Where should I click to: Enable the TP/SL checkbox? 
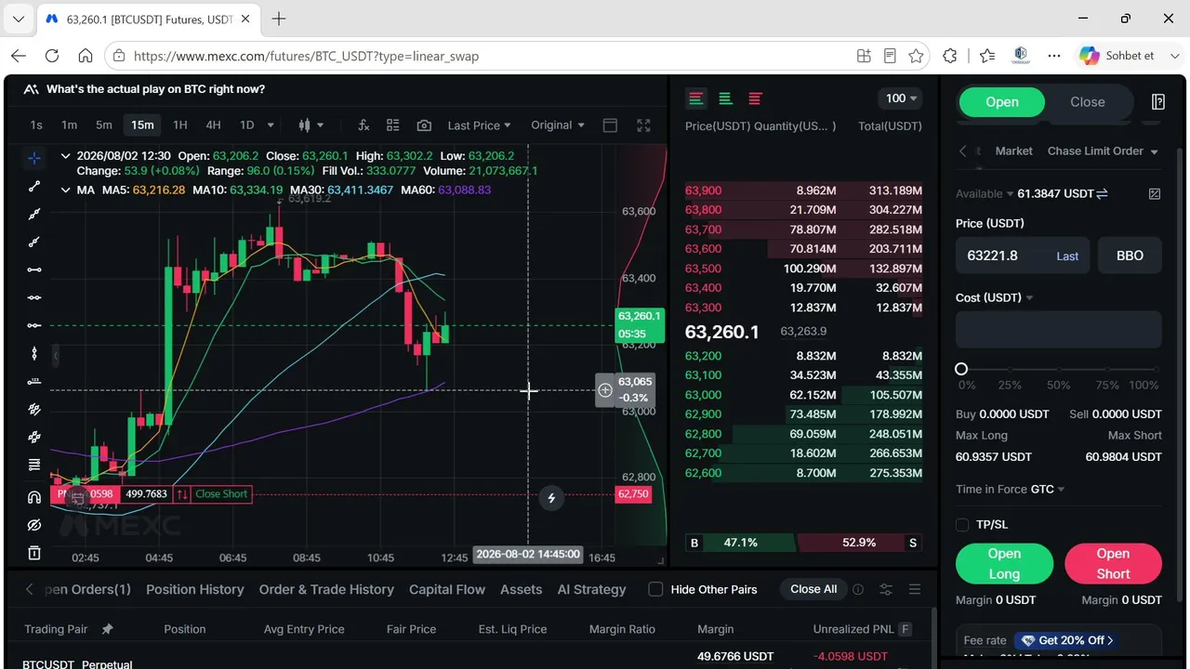(962, 524)
